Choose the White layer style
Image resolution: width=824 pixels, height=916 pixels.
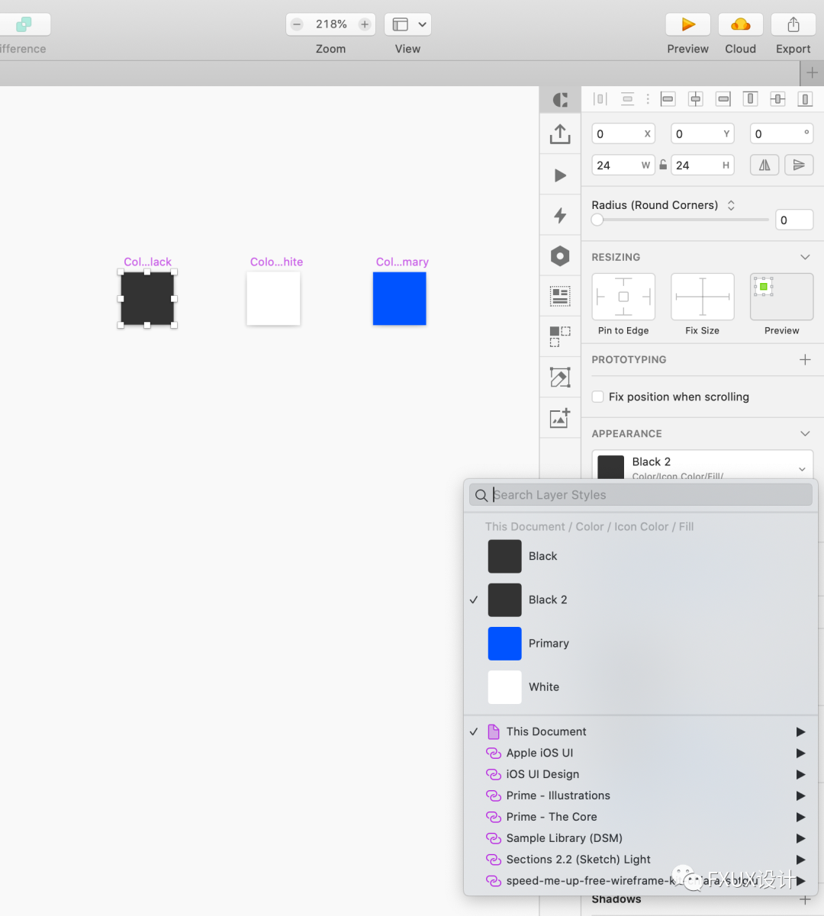641,686
